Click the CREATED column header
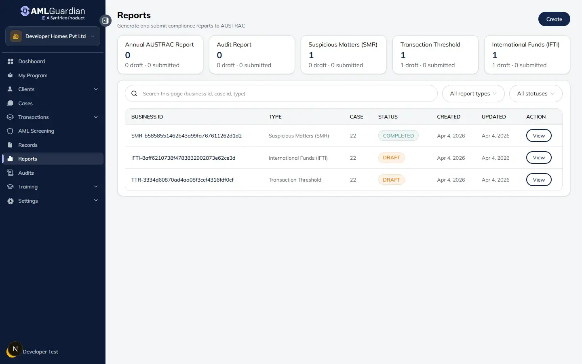The image size is (582, 364). click(449, 116)
